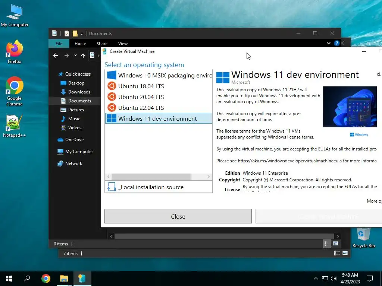Select My Computer in navigation pane

point(75,152)
